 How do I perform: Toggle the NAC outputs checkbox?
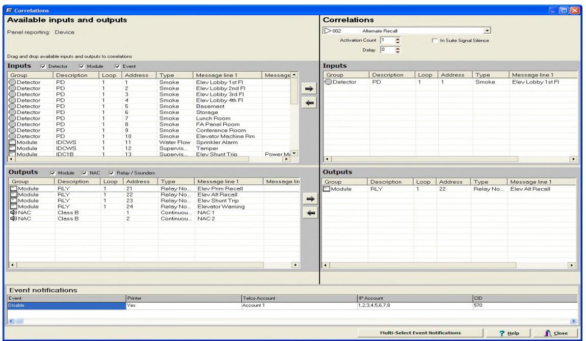point(85,173)
